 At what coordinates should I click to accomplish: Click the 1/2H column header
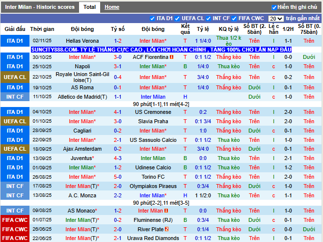click(x=288, y=29)
